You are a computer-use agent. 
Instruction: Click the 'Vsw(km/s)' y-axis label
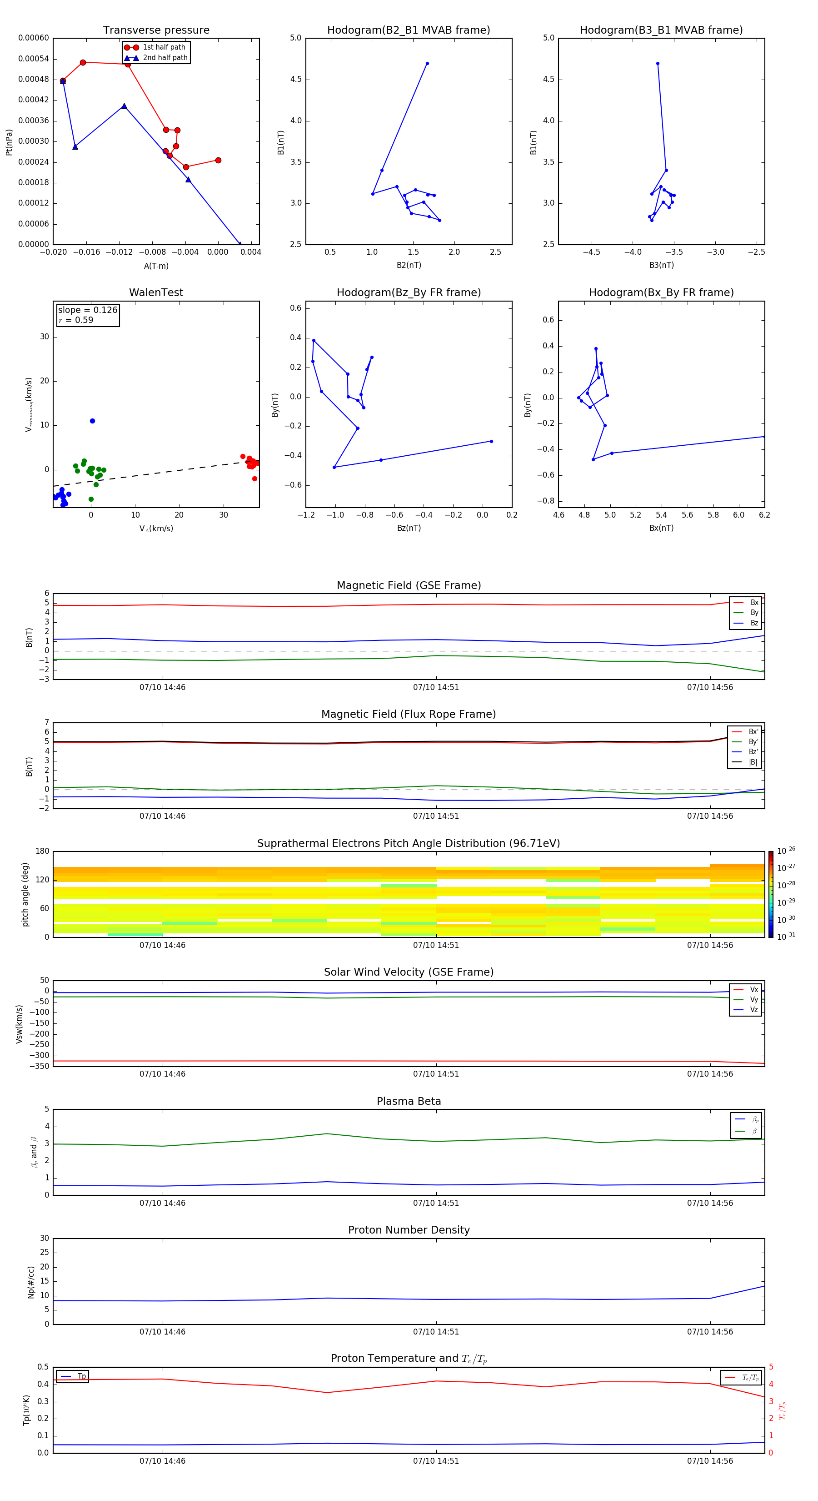click(19, 1024)
